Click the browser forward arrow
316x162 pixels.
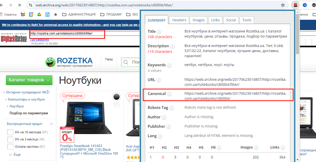click(x=11, y=5)
